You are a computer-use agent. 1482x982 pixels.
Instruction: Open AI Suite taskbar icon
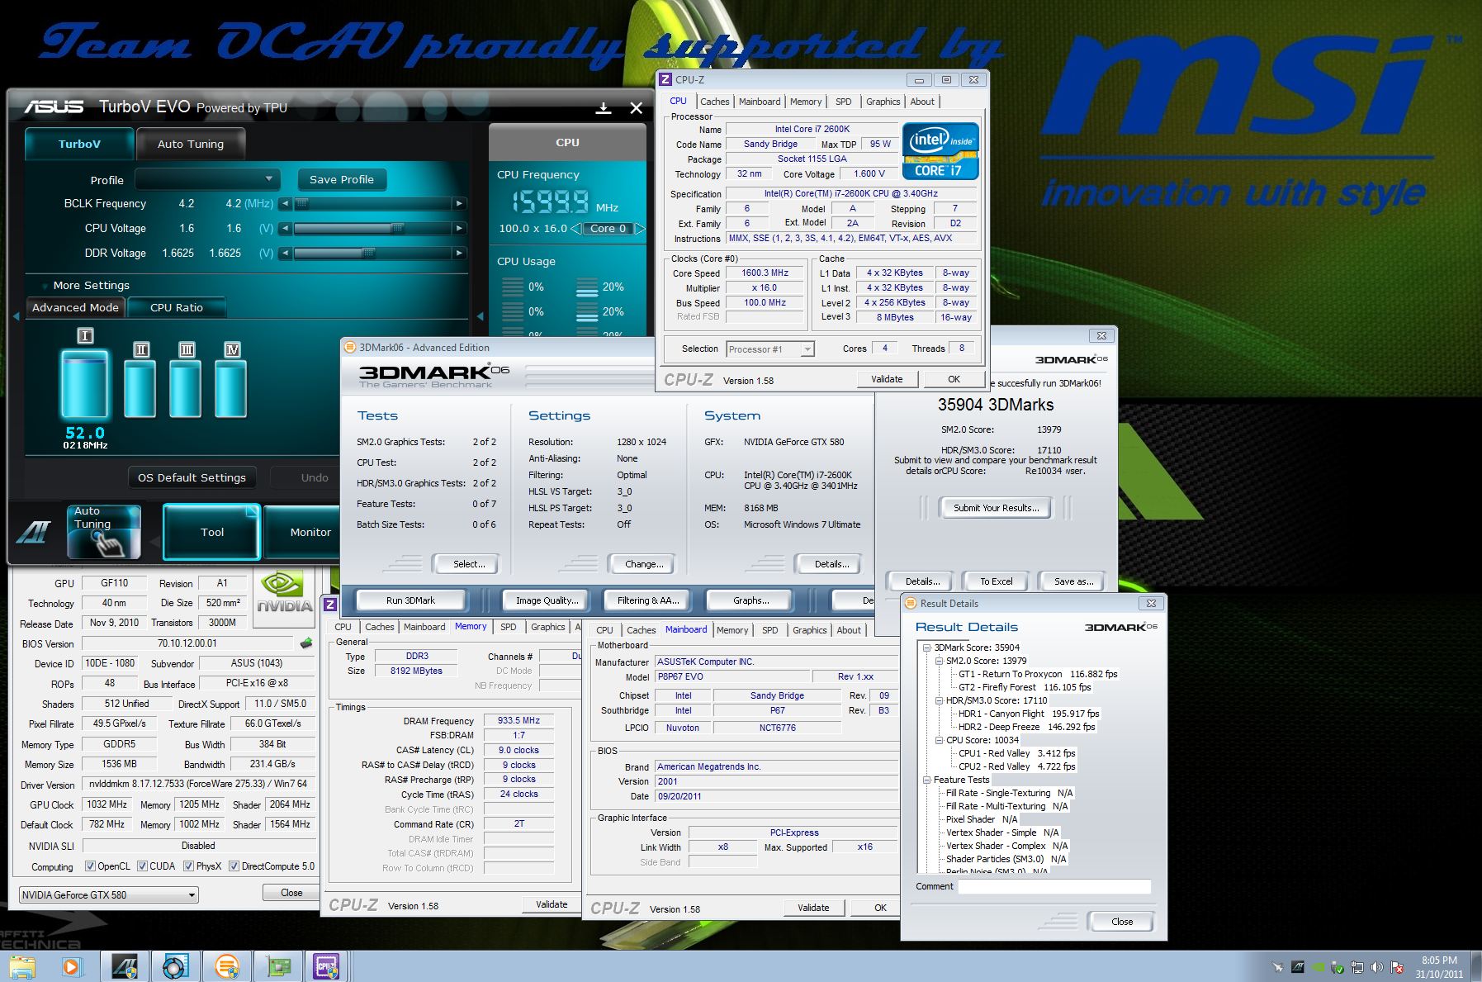pyautogui.click(x=125, y=966)
